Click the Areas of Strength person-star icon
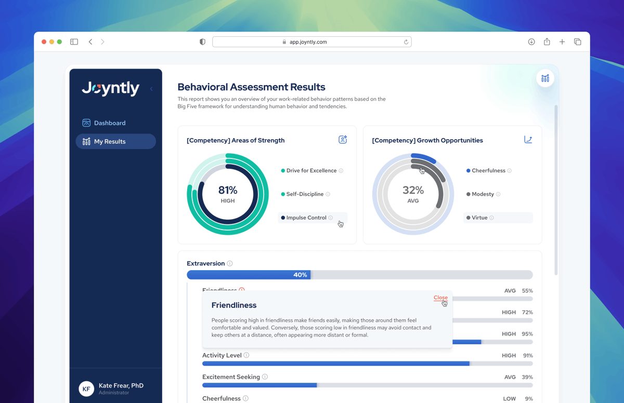624x403 pixels. [343, 140]
